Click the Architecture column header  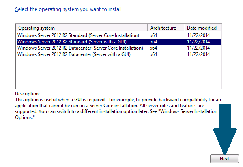tap(166, 28)
